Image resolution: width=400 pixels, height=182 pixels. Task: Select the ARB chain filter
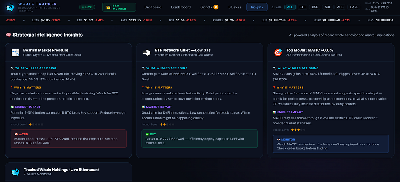tap(341, 7)
